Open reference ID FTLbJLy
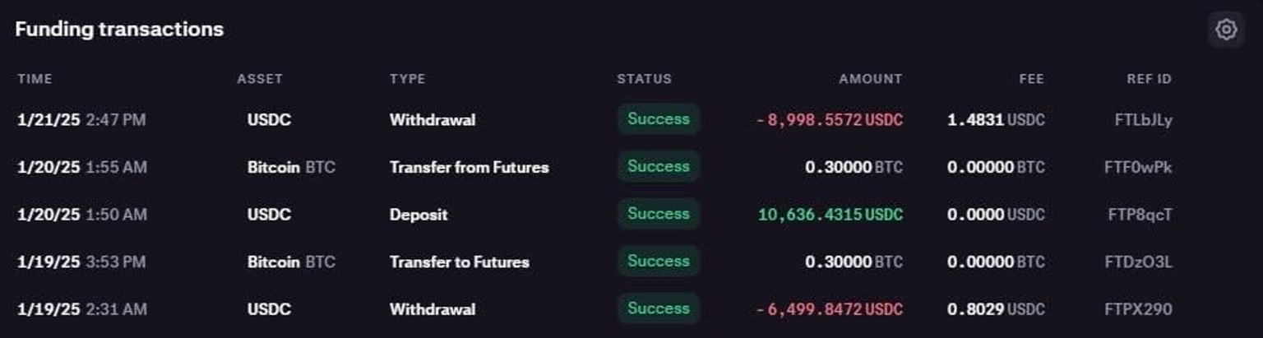This screenshot has width=1263, height=338. point(1143,120)
